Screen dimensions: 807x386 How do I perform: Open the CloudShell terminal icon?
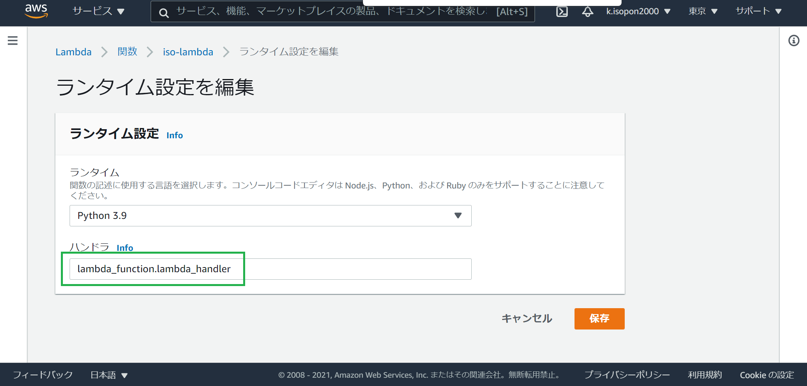pos(562,11)
